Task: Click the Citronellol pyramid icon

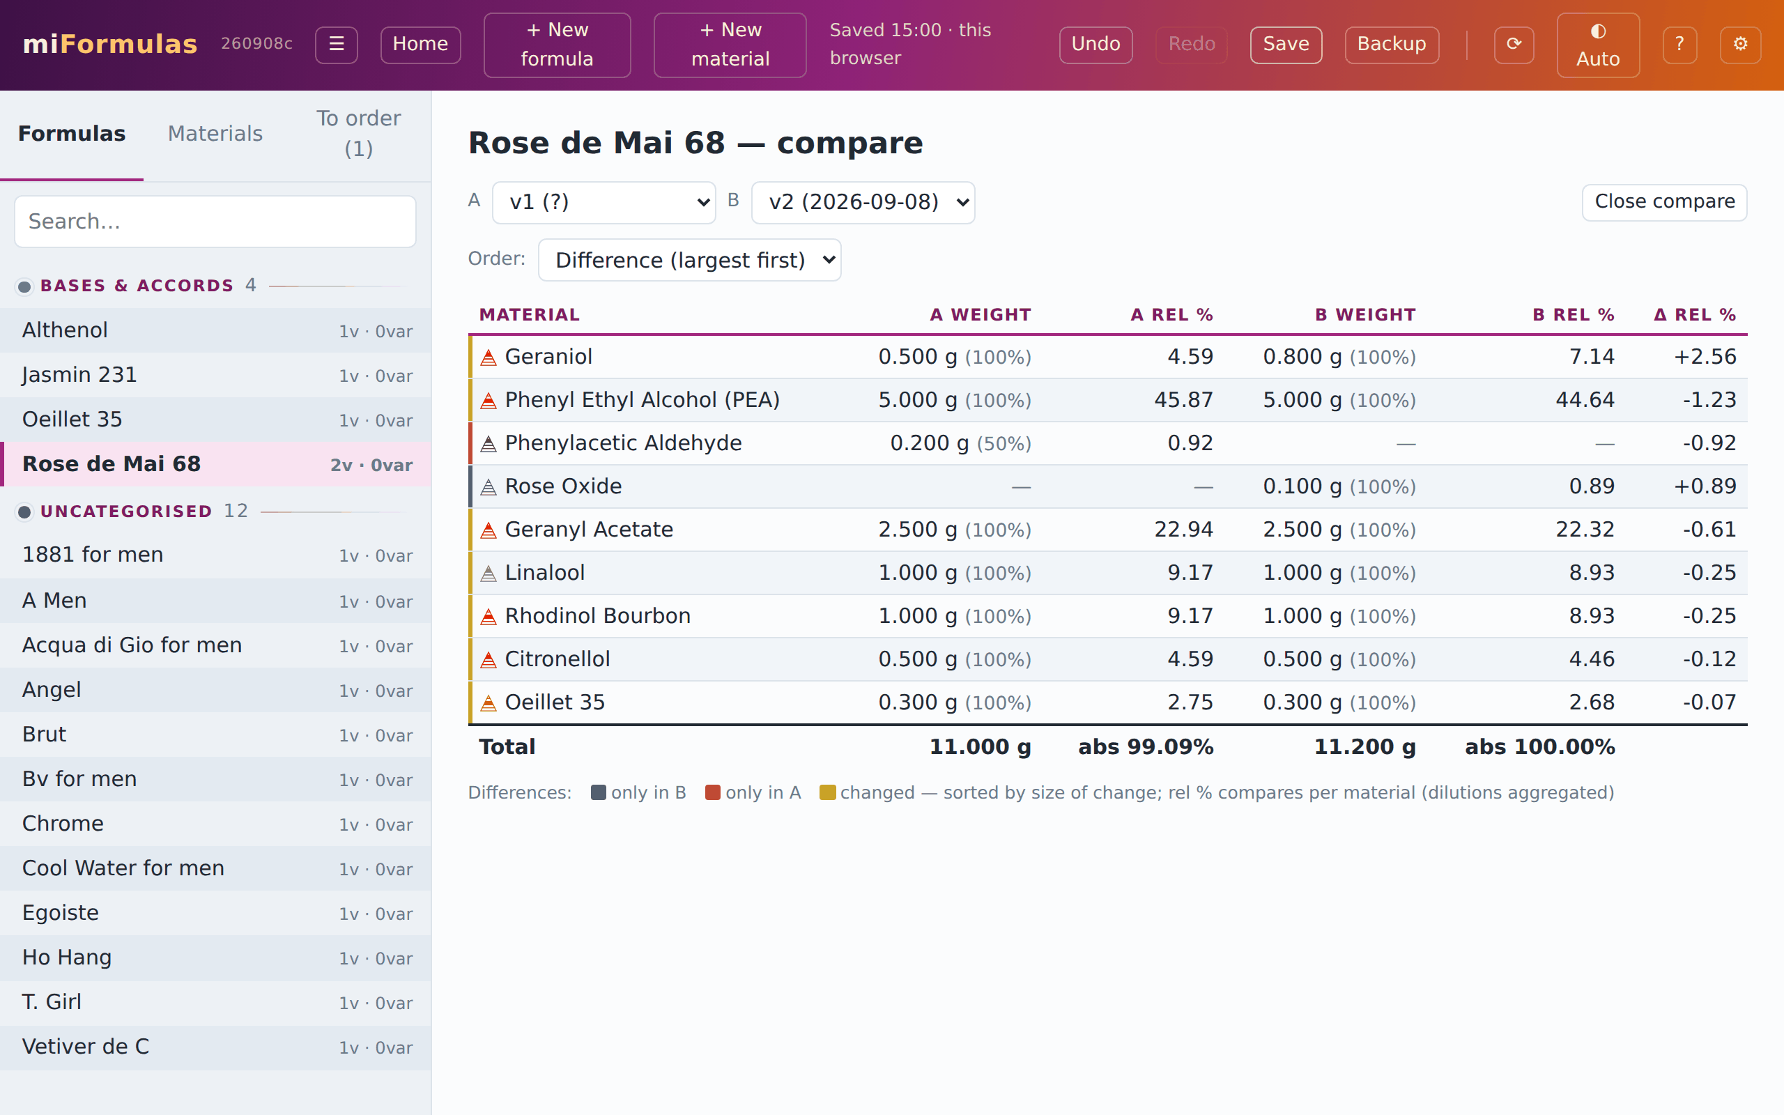Action: [x=488, y=659]
